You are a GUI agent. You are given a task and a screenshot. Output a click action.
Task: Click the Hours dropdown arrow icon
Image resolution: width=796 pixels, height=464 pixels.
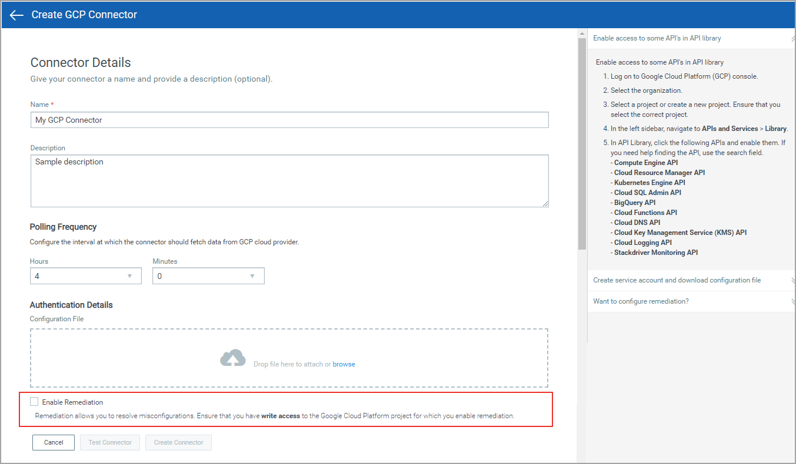(129, 275)
